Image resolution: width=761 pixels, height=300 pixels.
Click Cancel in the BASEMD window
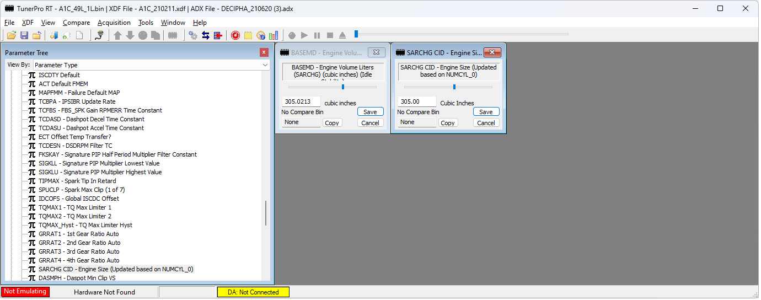(x=370, y=123)
